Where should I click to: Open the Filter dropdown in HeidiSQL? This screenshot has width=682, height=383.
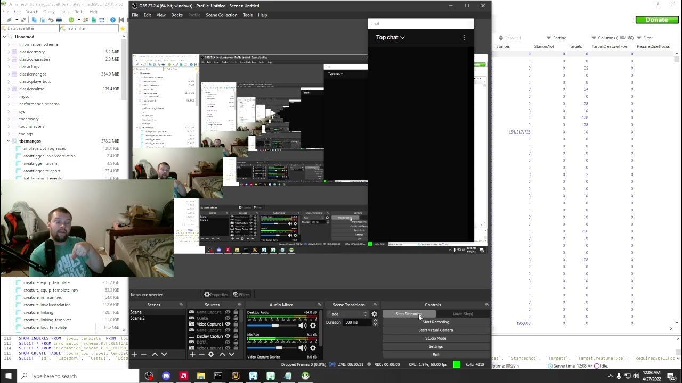[x=645, y=38]
